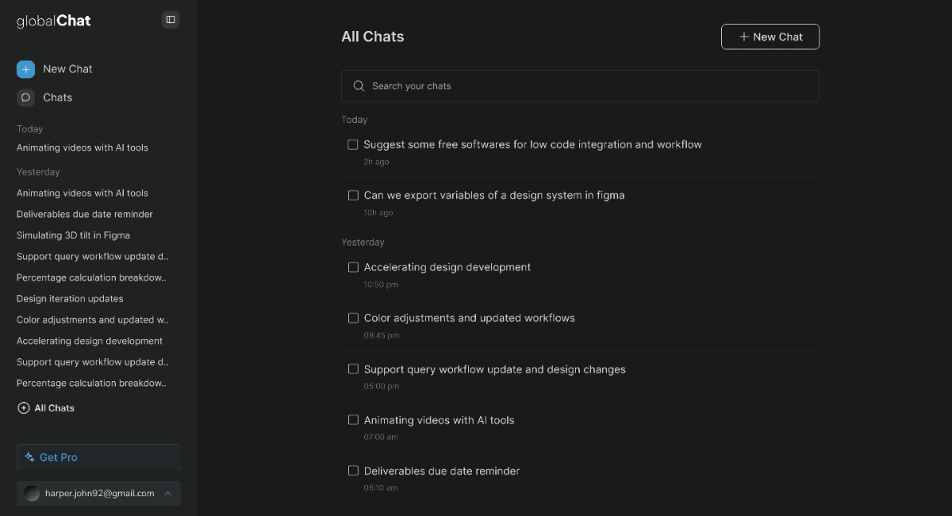Select the Accelerating design development checkbox
Image resolution: width=952 pixels, height=516 pixels.
[353, 267]
